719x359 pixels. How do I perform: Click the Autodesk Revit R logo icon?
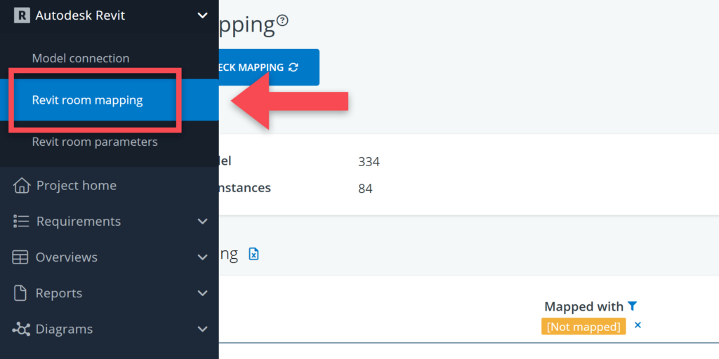tap(22, 15)
